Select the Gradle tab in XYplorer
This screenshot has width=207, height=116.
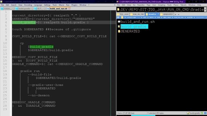point(152,14)
